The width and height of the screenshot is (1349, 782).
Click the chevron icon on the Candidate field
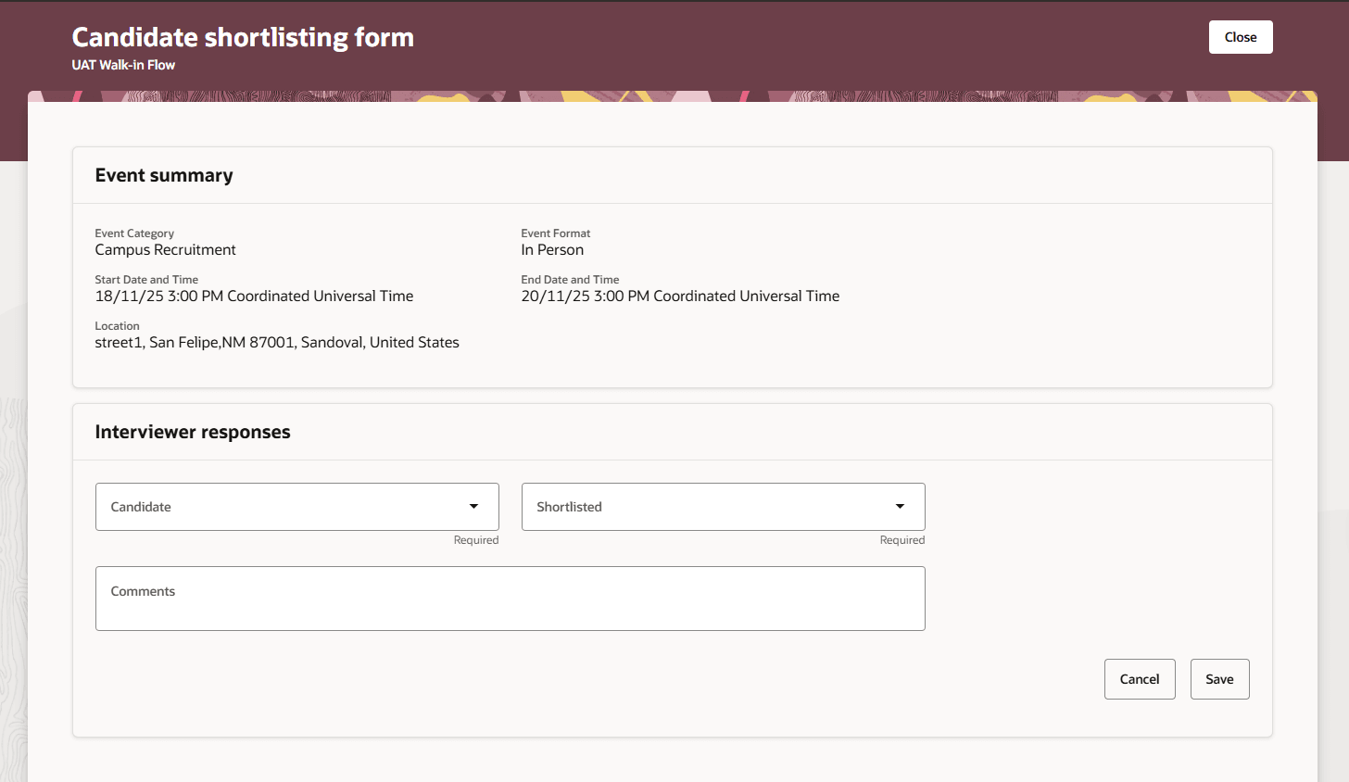(474, 507)
